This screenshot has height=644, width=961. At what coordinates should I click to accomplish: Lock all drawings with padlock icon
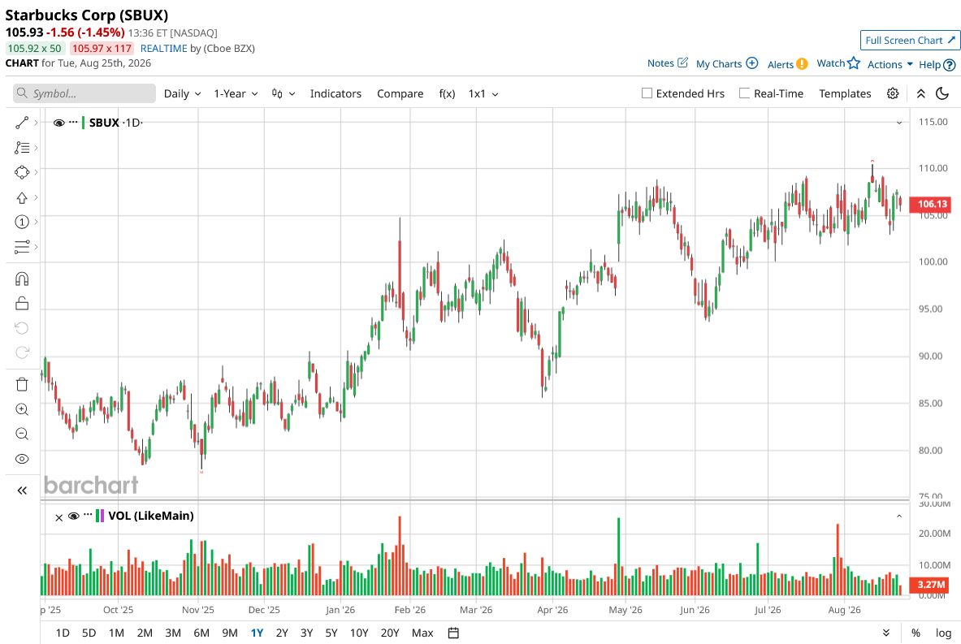tap(21, 303)
